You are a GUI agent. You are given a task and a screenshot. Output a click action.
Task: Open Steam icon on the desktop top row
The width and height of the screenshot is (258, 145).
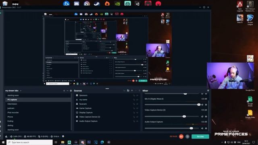[x=97, y=4]
